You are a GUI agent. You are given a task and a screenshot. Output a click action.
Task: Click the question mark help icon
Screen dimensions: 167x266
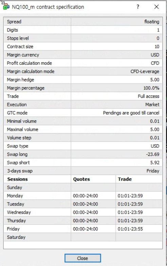138,7
